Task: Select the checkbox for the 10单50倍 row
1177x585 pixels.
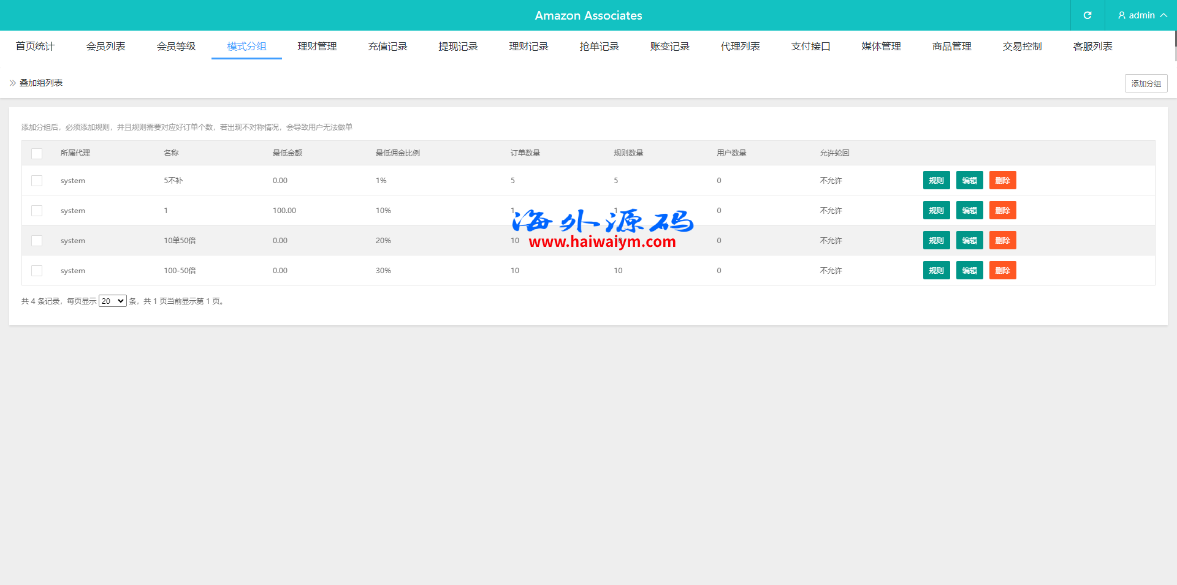Action: coord(37,241)
